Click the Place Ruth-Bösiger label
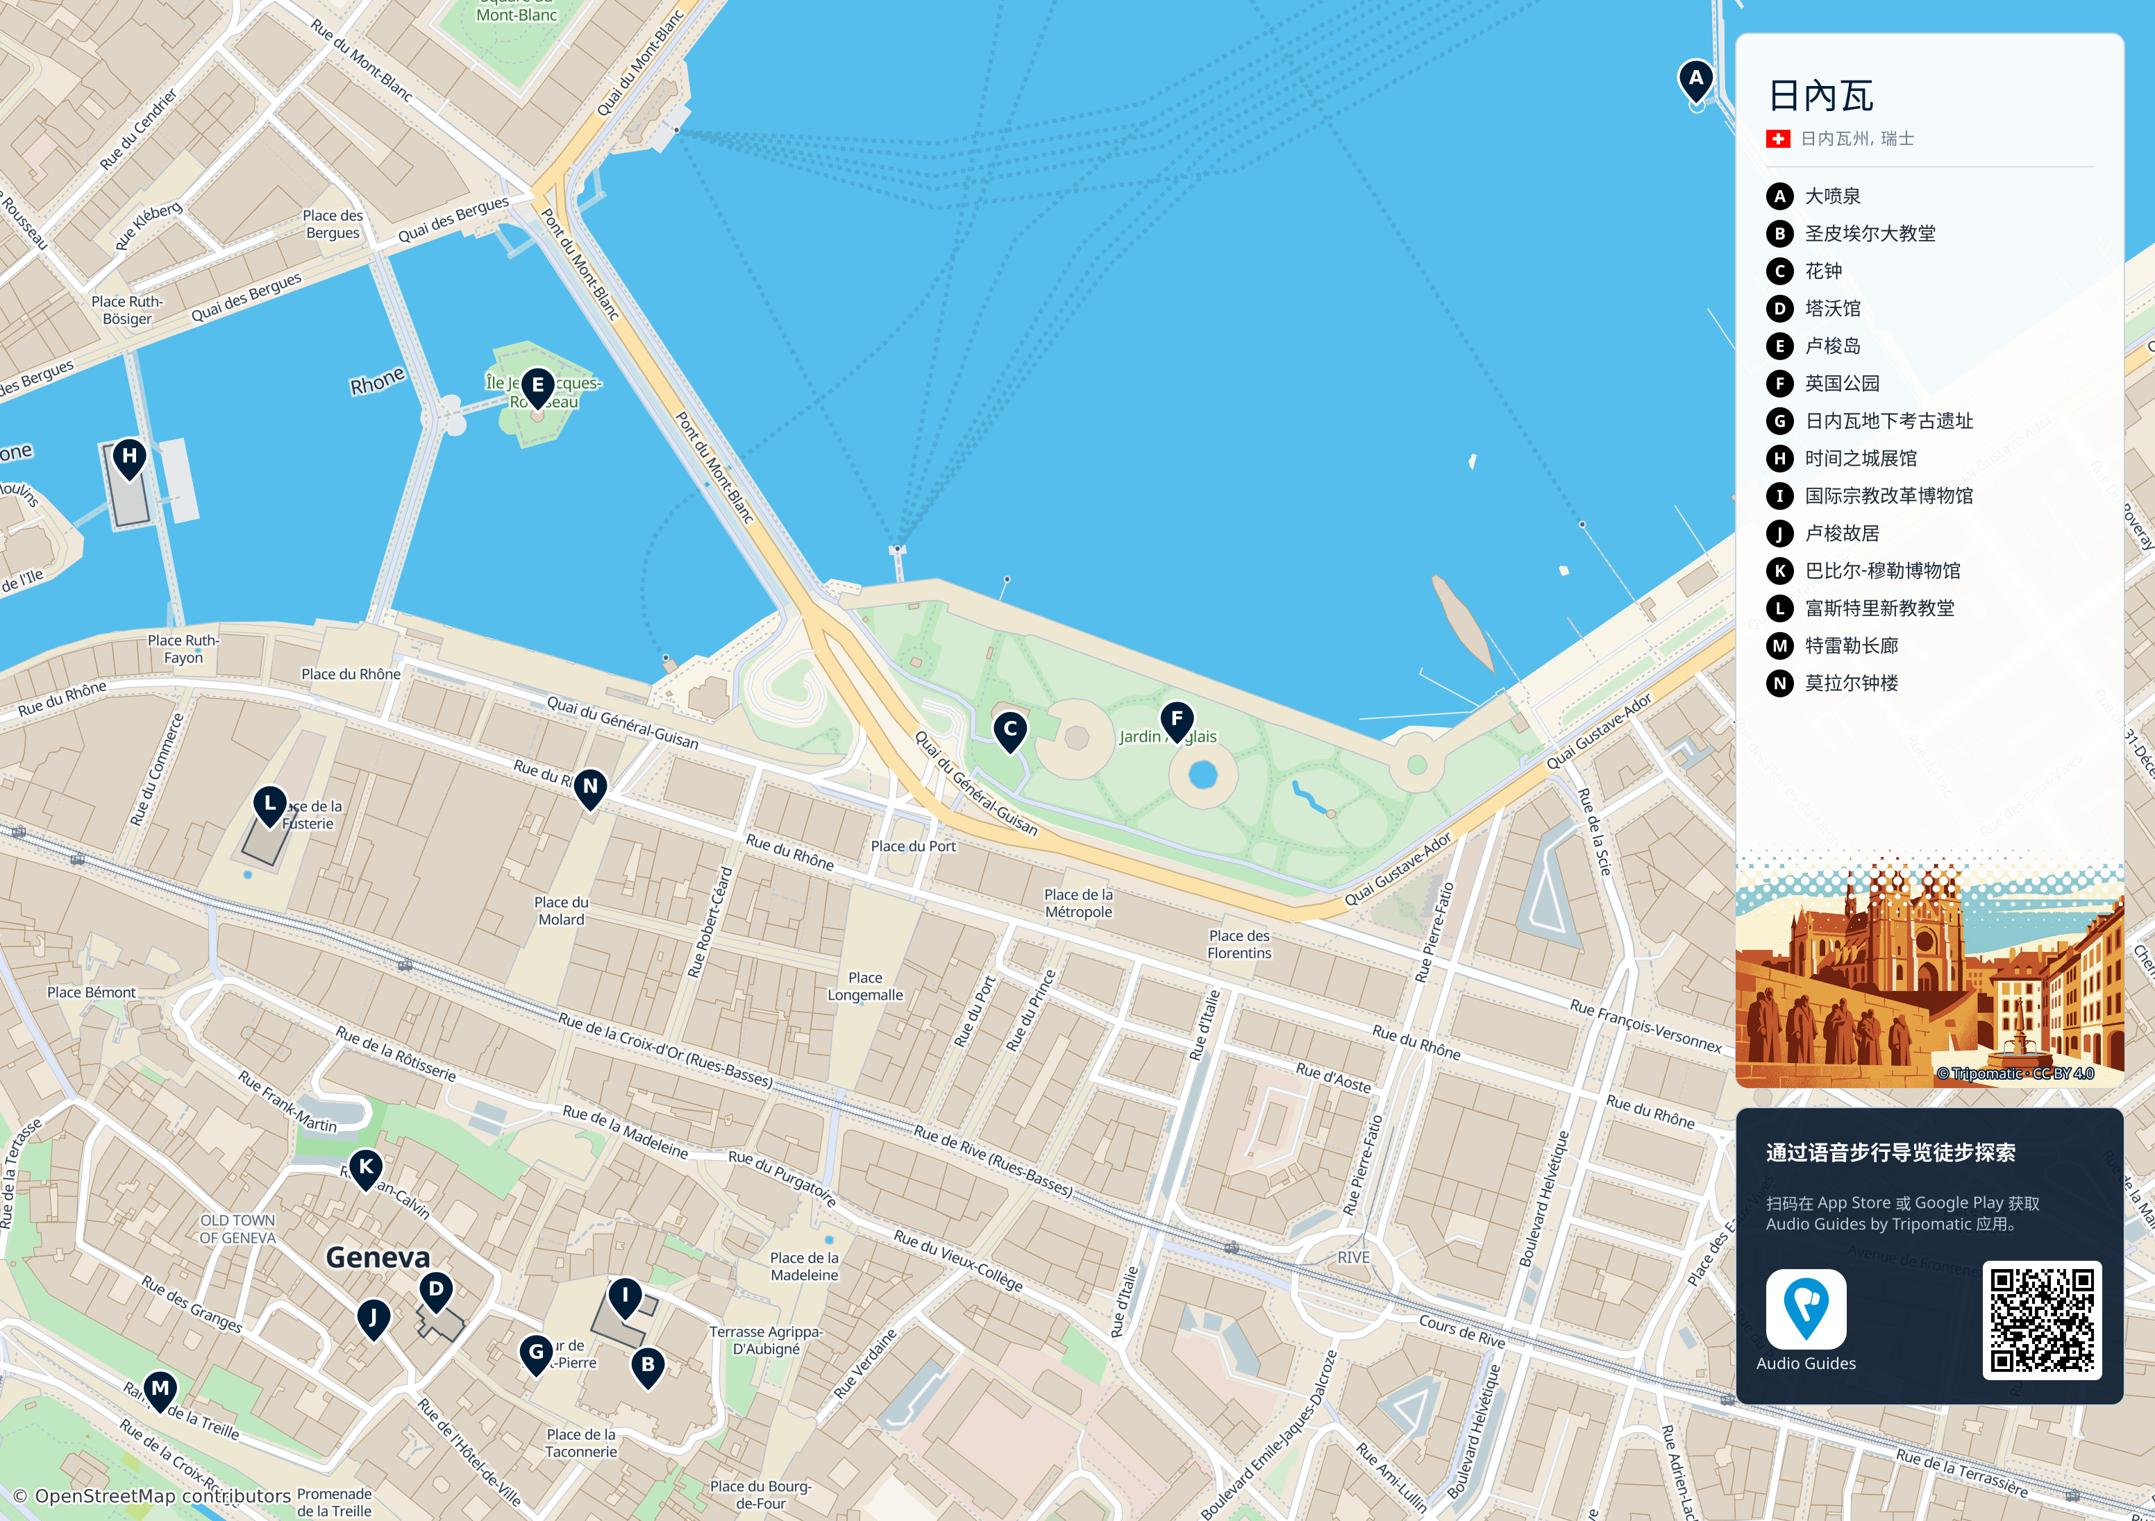This screenshot has width=2155, height=1521. click(x=127, y=311)
